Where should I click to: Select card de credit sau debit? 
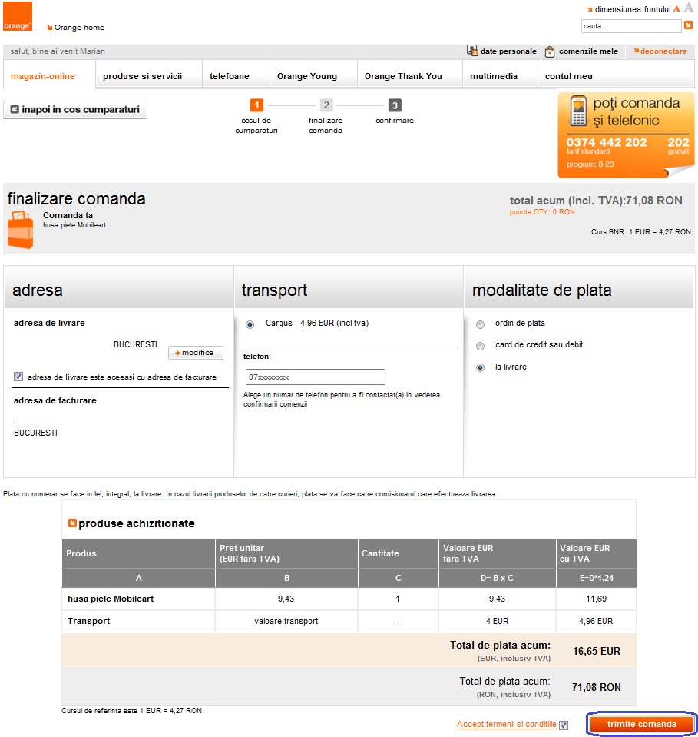(x=480, y=346)
